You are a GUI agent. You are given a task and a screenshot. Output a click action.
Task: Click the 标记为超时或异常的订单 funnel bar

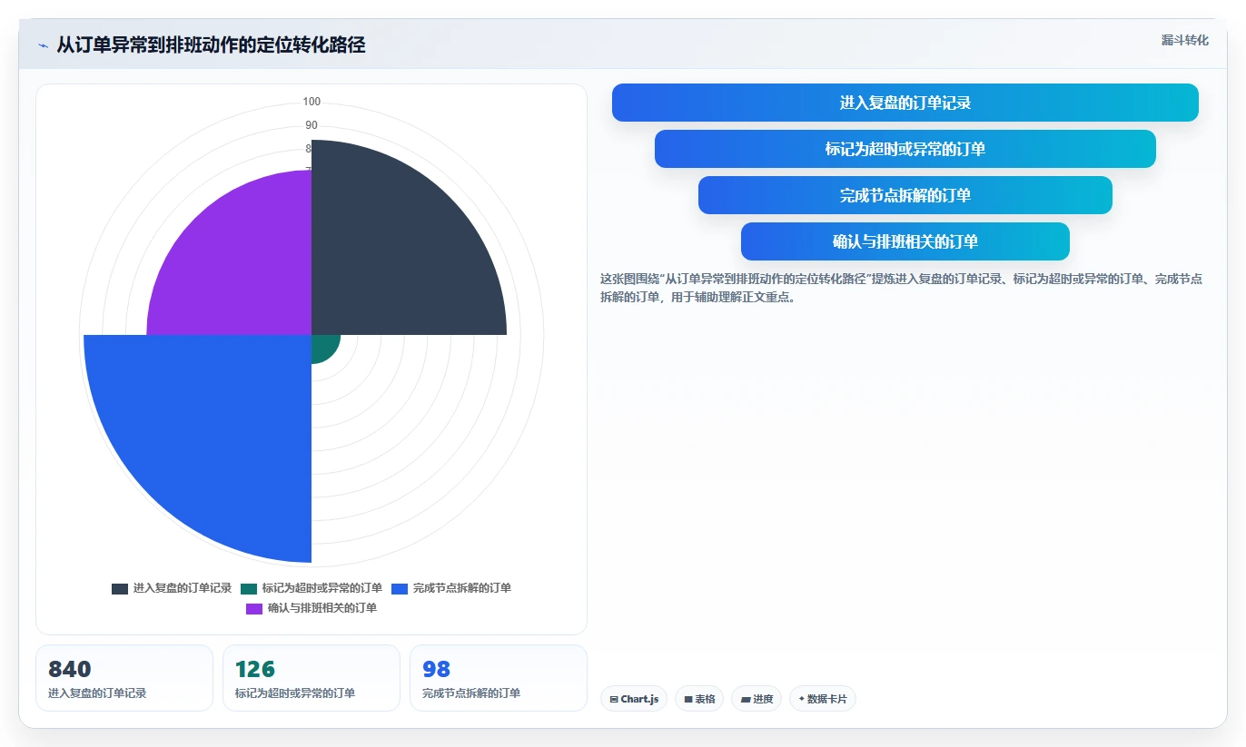coord(905,149)
